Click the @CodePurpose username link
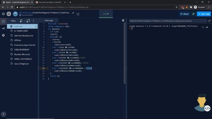212x119 pixels. coord(26,13)
